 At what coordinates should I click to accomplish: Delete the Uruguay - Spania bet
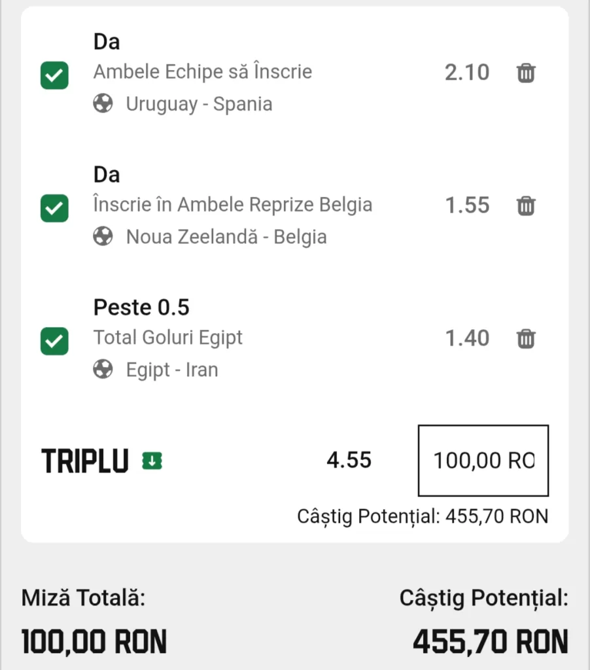pyautogui.click(x=526, y=73)
